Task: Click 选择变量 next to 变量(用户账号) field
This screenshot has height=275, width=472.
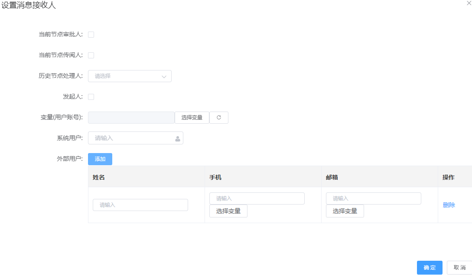Action: [192, 118]
